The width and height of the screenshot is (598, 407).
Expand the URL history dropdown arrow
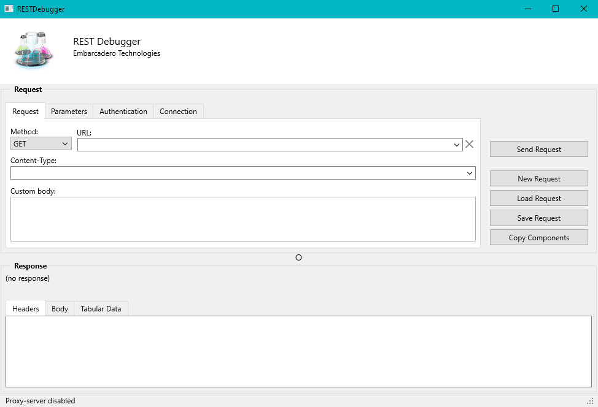(457, 145)
